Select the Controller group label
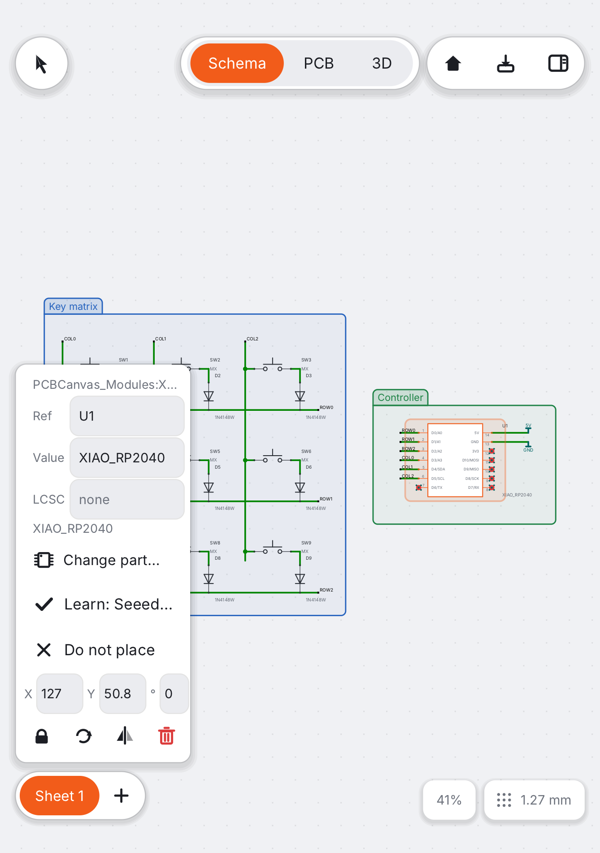The width and height of the screenshot is (600, 853). (x=400, y=397)
